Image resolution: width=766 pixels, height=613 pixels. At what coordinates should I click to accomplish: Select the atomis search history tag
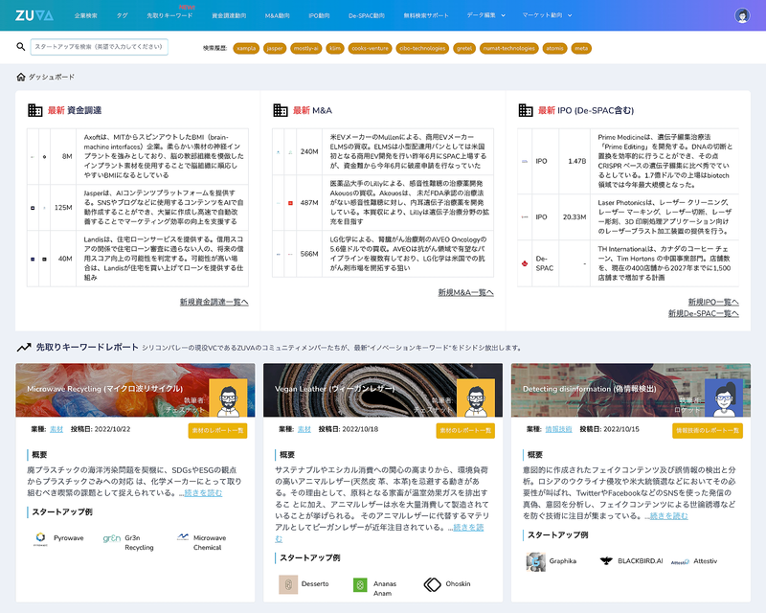click(554, 49)
